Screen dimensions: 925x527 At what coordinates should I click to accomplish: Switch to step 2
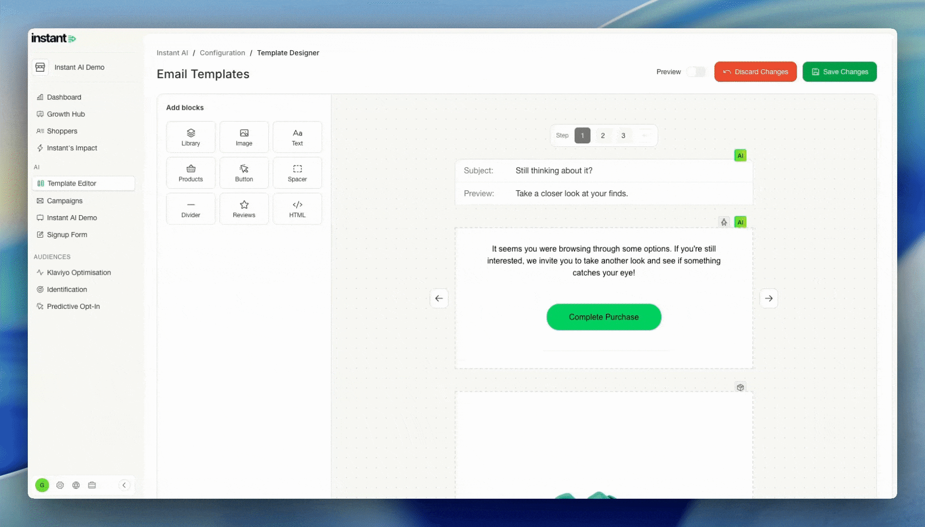(603, 136)
